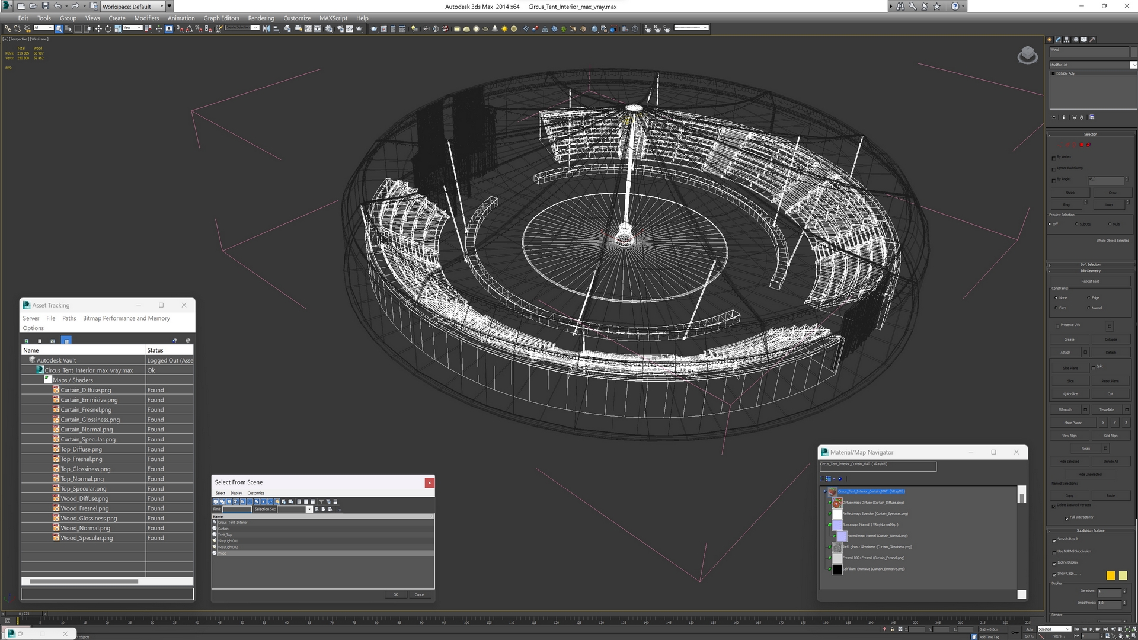Toggle Use NURMS Subdivision checkbox
The height and width of the screenshot is (640, 1138).
(1054, 552)
